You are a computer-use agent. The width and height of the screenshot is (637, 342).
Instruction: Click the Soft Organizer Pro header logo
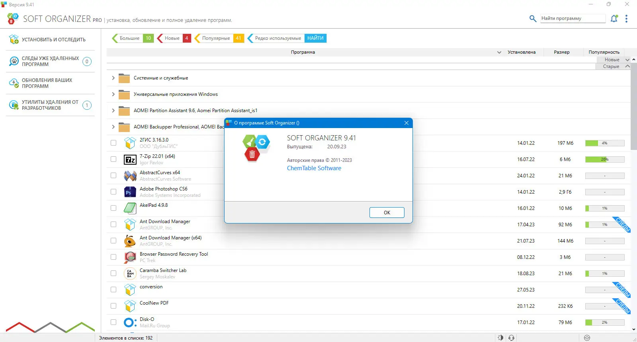click(13, 18)
